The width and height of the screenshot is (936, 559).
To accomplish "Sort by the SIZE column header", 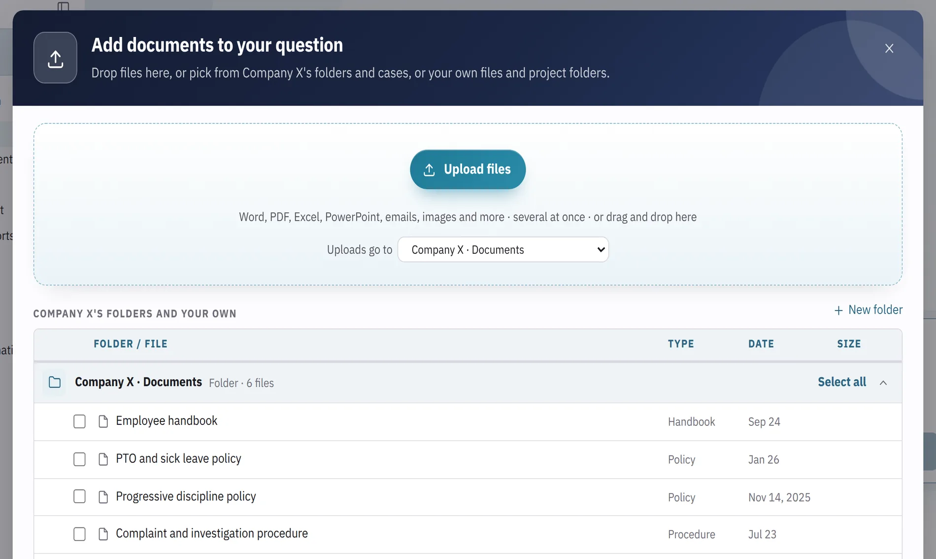I will 849,344.
